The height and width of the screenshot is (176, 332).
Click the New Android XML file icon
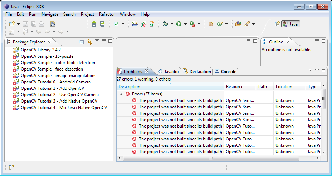click(152, 24)
